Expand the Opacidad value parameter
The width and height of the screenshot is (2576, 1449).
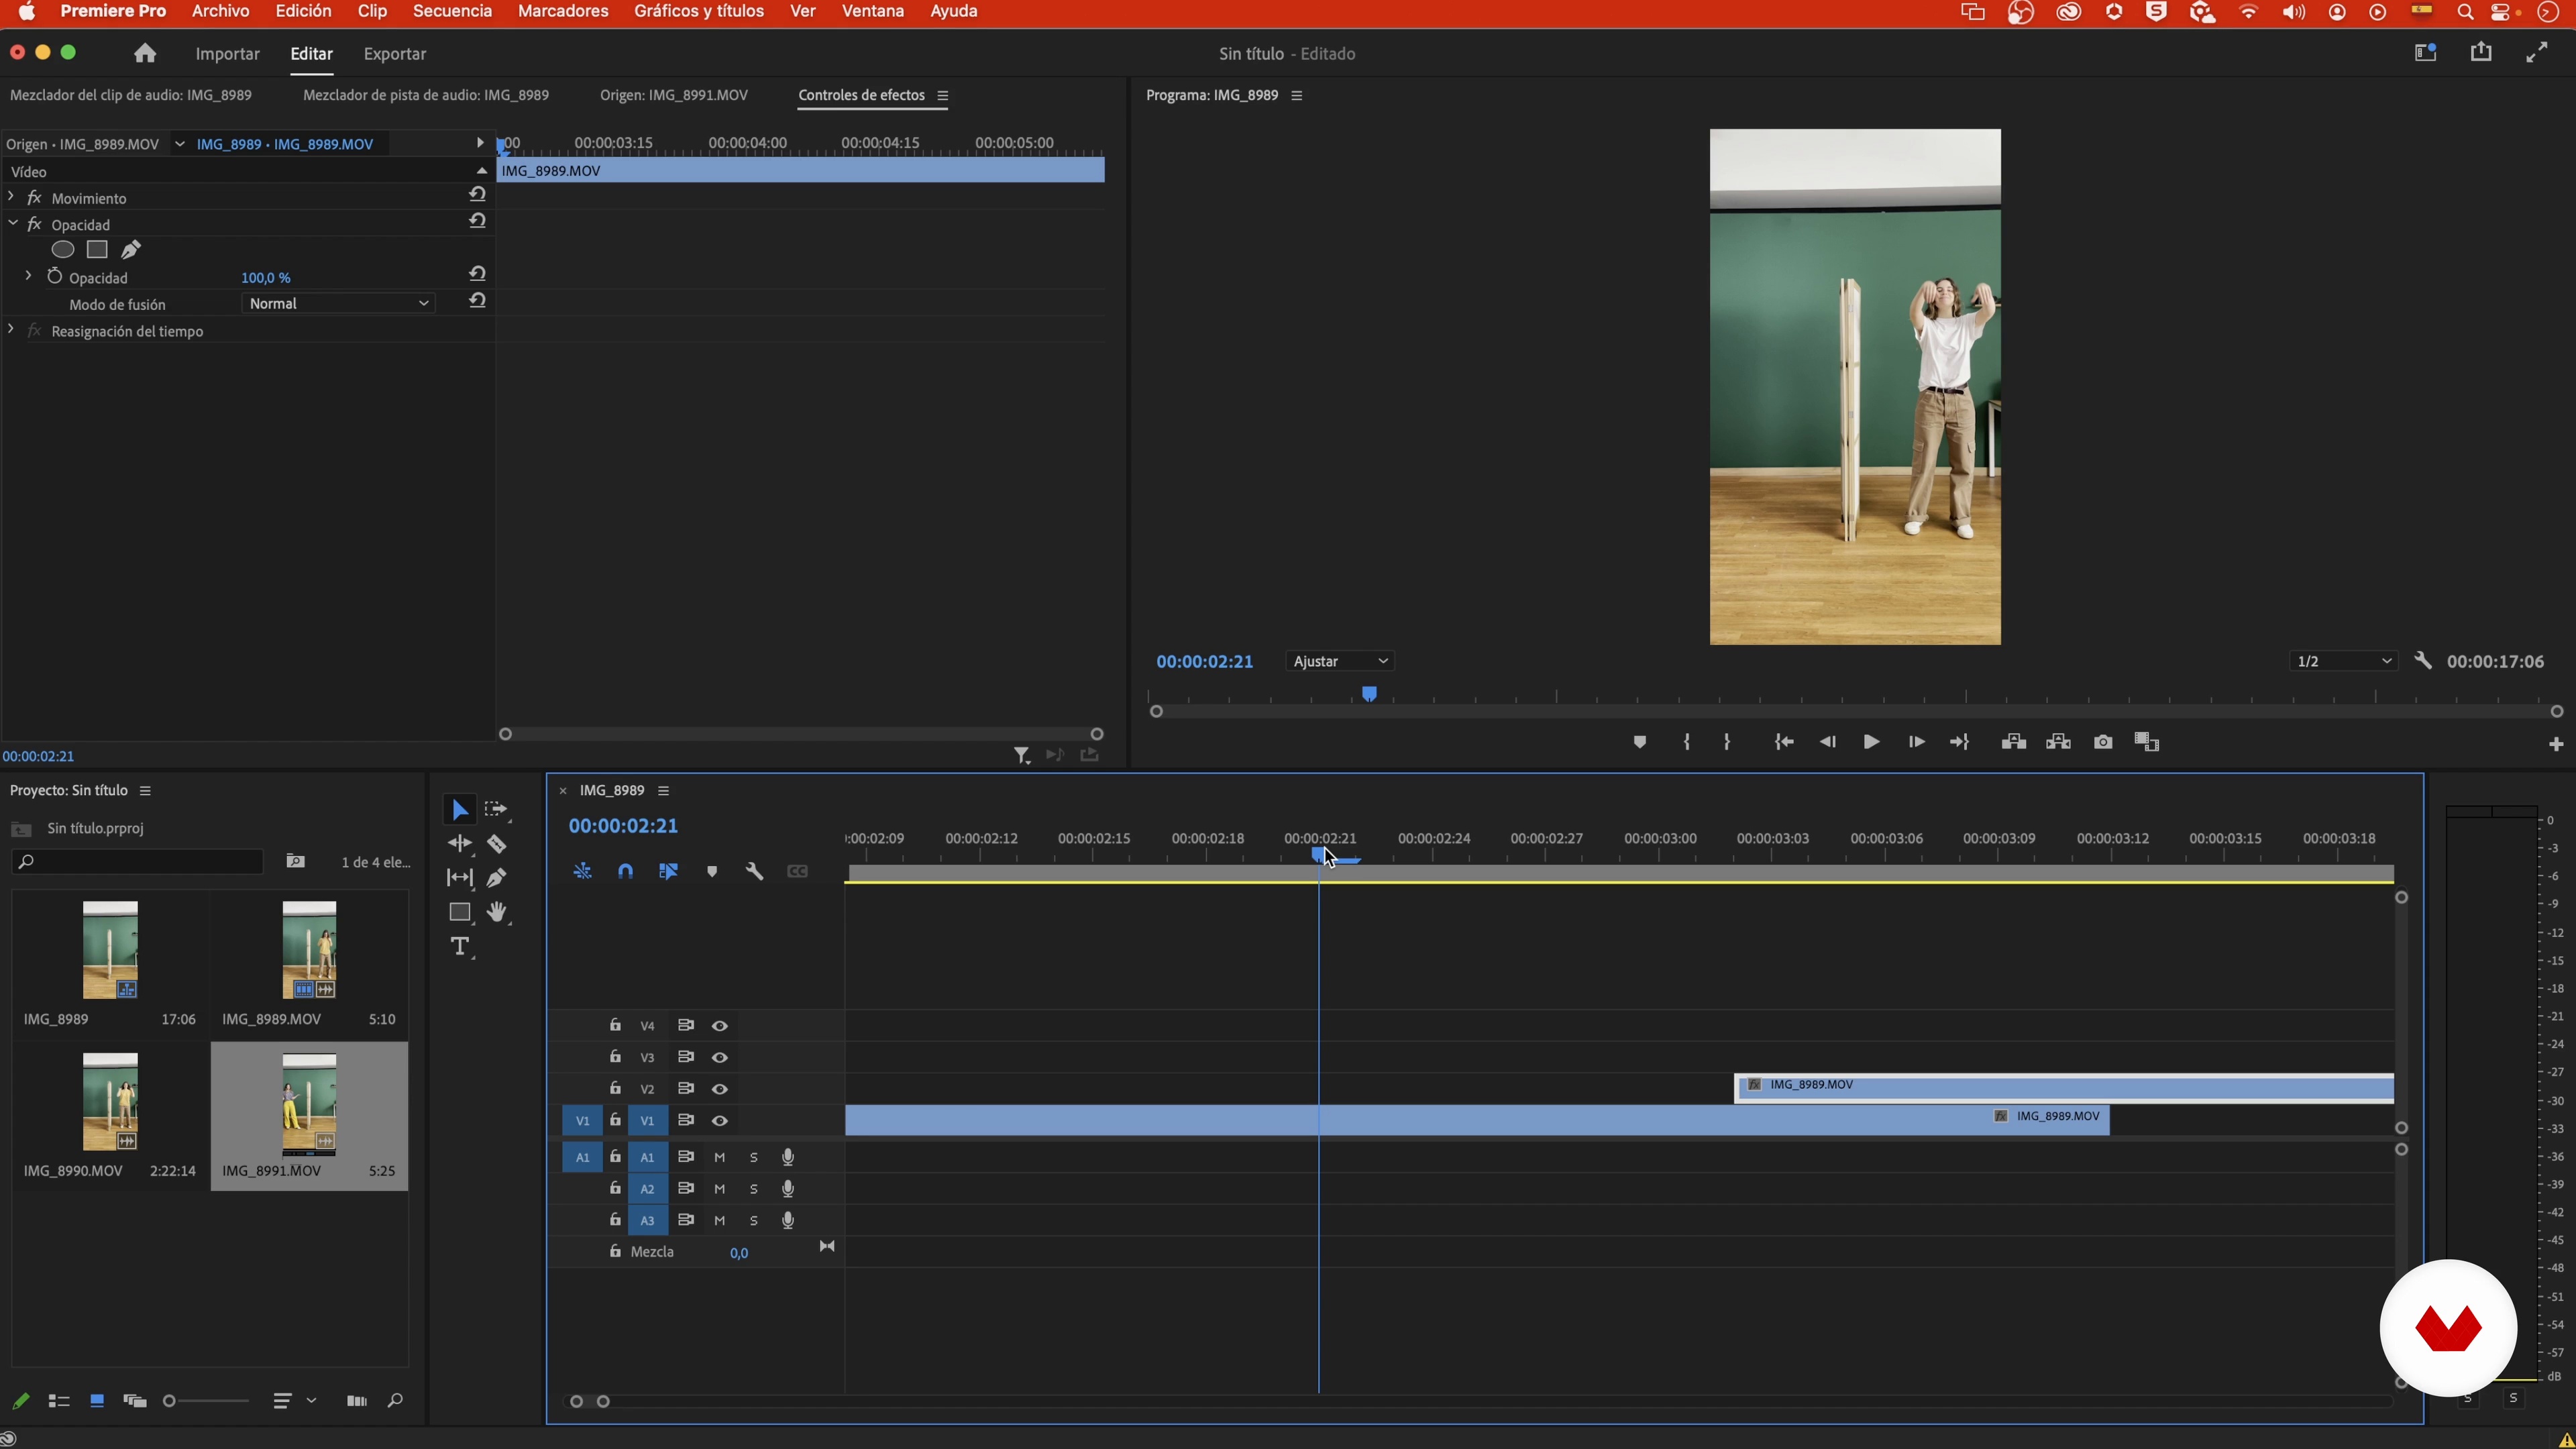pos(28,276)
